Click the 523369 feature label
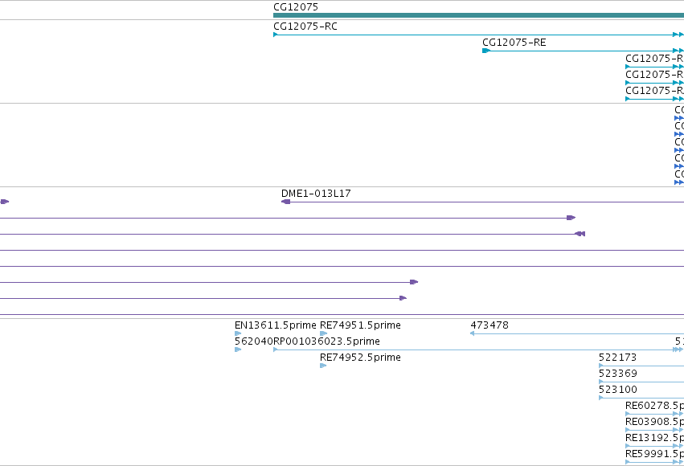 (x=618, y=374)
